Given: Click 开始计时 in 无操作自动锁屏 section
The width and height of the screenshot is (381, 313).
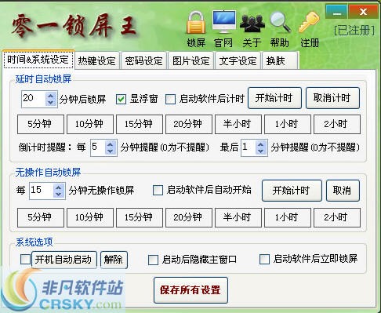Looking at the screenshot, I should tap(292, 191).
